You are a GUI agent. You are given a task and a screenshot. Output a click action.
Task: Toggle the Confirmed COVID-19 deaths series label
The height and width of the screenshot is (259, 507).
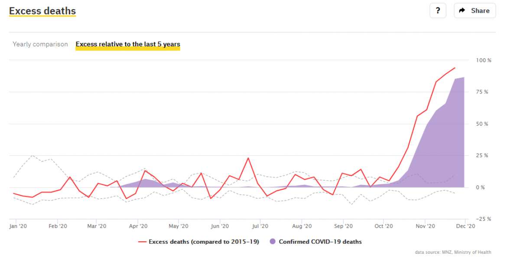[x=320, y=242]
